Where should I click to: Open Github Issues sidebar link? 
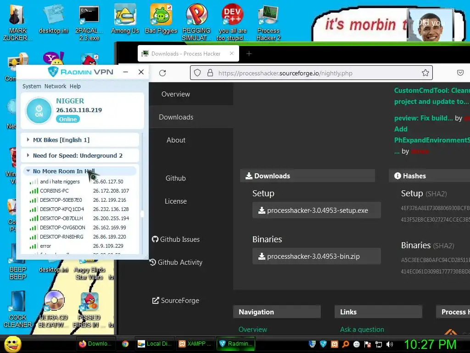point(176,239)
